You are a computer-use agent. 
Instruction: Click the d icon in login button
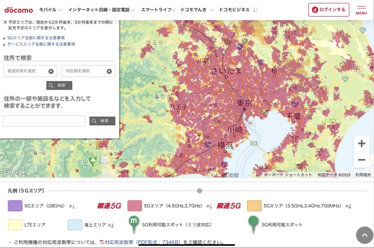(315, 10)
